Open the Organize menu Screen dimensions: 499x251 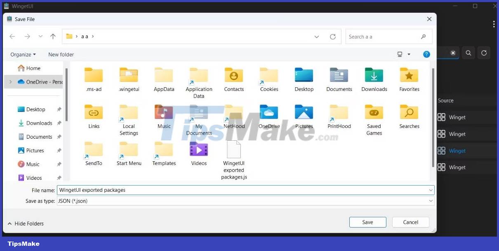(x=23, y=54)
